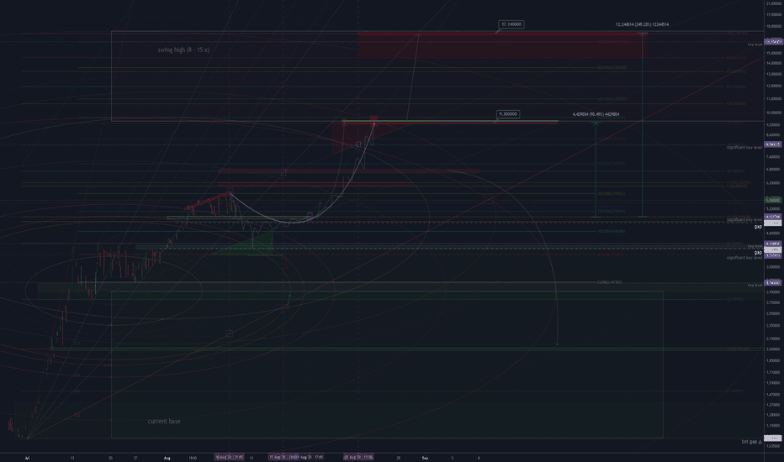Click the "1st gap" label near the bottom right
Viewport: 784px width, 462px height.
(x=751, y=442)
